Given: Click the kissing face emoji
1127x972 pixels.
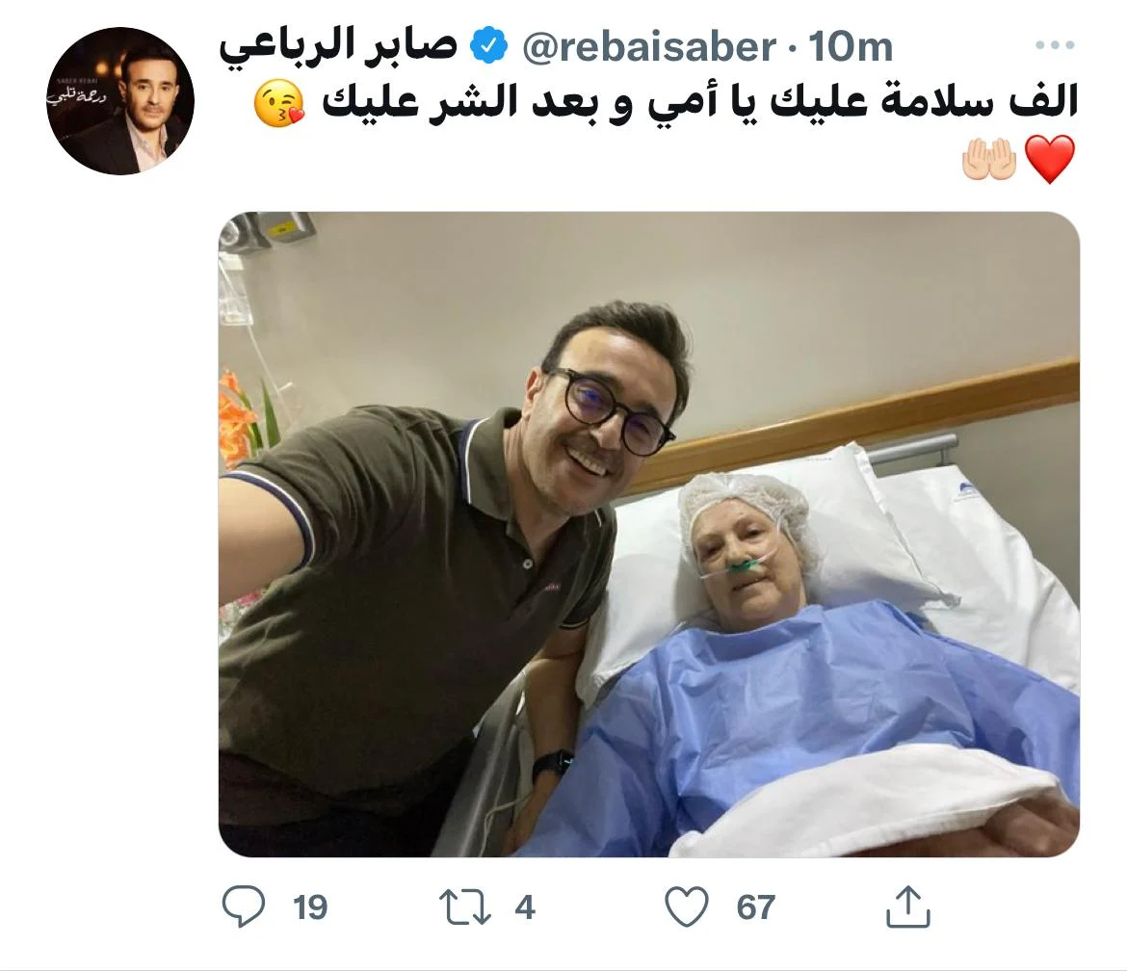Looking at the screenshot, I should (x=279, y=104).
